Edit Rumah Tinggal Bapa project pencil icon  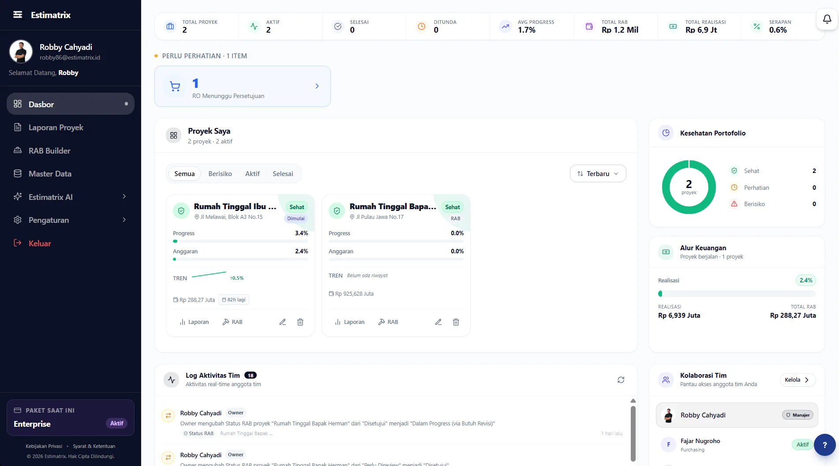tap(438, 322)
